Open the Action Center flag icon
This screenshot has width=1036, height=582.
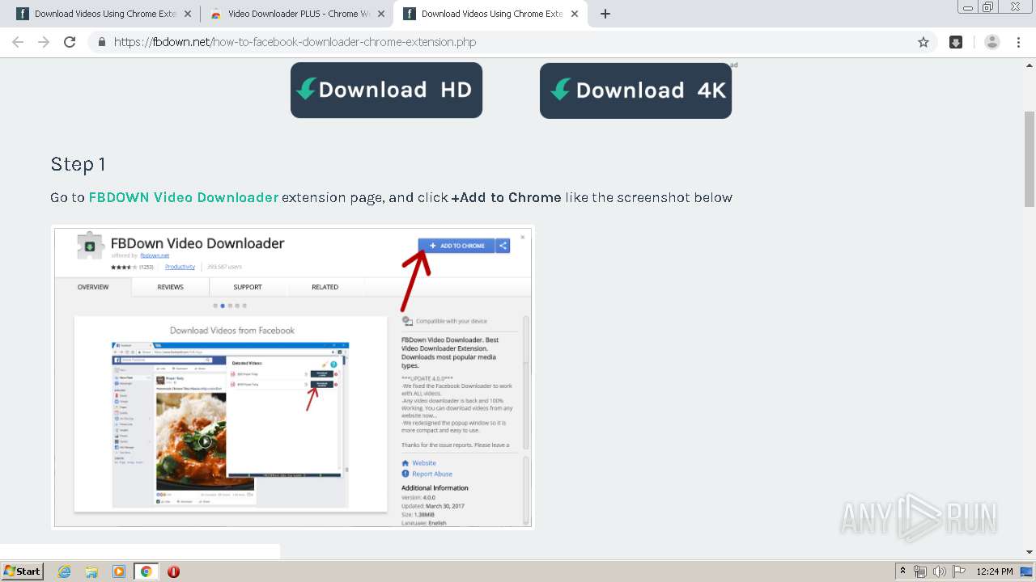(958, 571)
